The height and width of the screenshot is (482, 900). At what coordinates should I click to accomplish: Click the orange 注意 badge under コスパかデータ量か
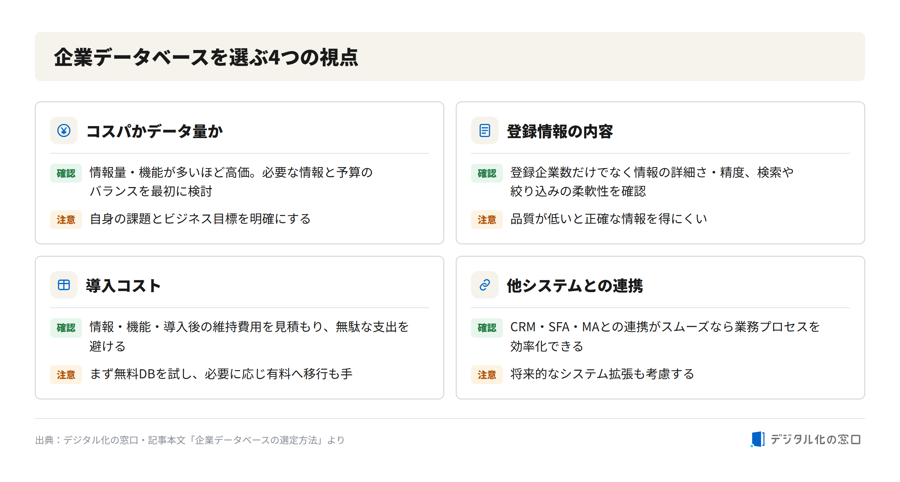66,220
